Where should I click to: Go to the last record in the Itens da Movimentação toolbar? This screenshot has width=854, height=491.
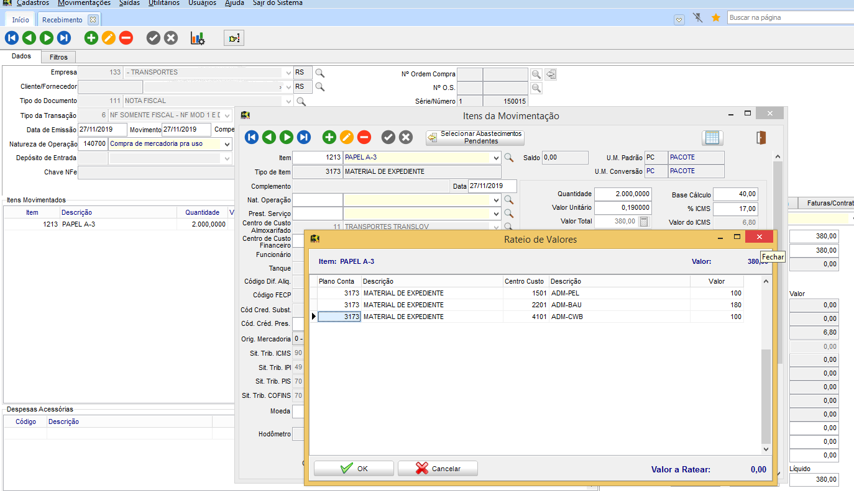(x=304, y=138)
